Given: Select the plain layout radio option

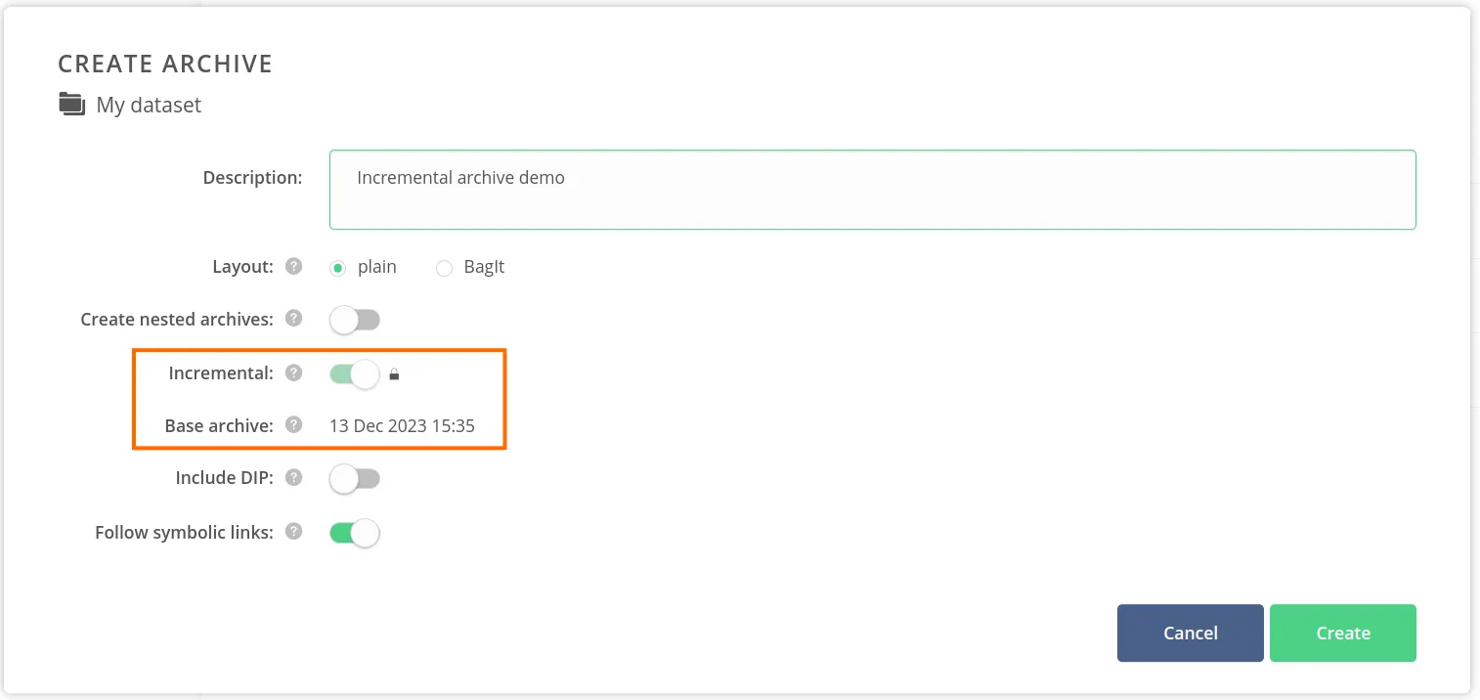Looking at the screenshot, I should click(338, 268).
